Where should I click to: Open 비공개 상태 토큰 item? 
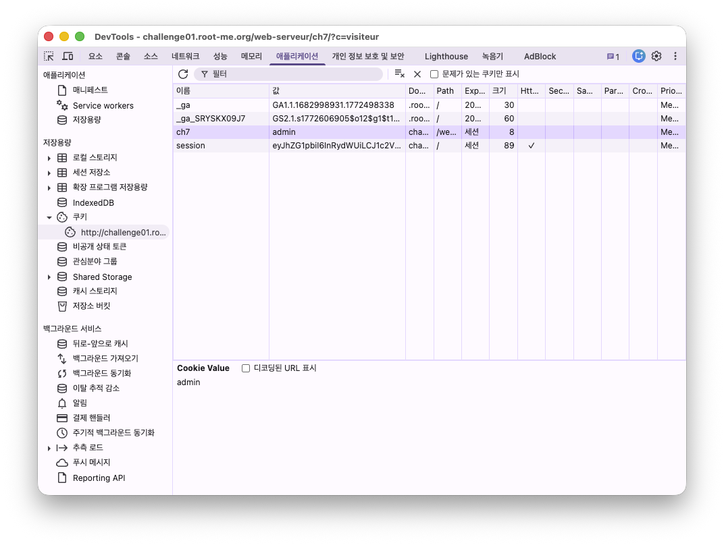(99, 247)
